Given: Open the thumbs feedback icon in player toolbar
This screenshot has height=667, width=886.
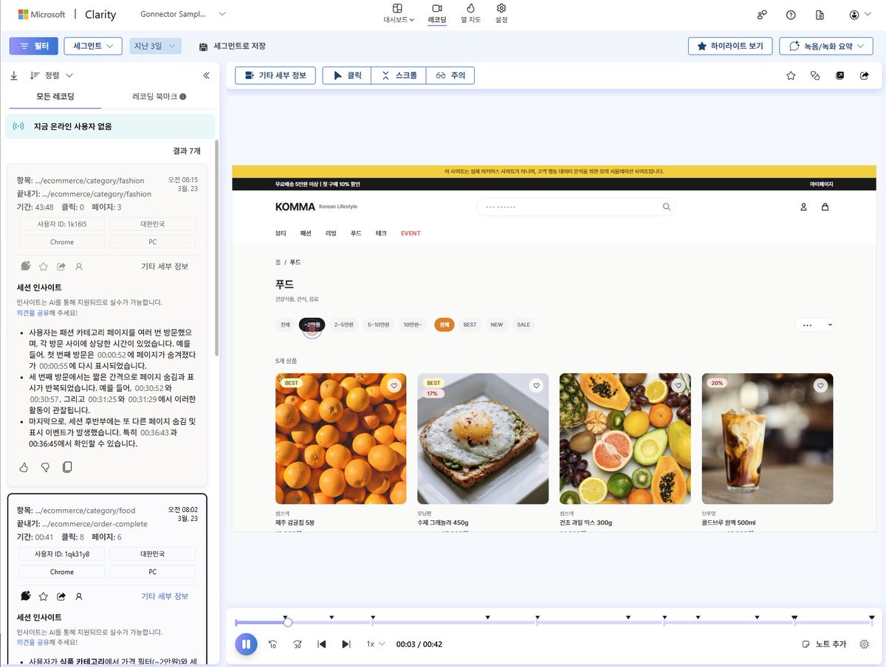Looking at the screenshot, I should tap(815, 75).
